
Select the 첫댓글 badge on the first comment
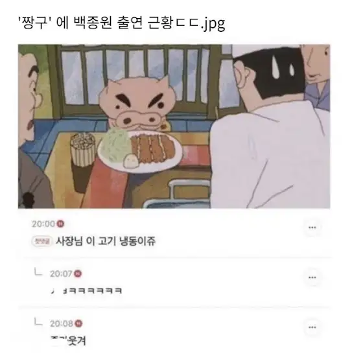click(41, 241)
